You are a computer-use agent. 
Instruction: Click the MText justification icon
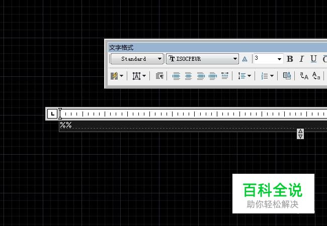point(137,76)
